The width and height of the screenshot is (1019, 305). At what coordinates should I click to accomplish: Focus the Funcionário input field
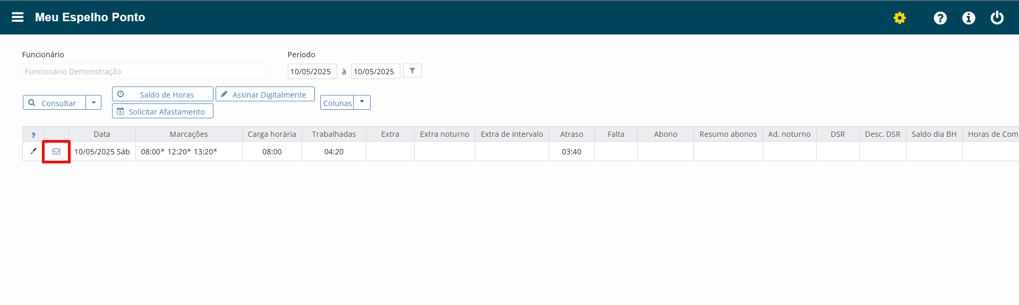[x=144, y=71]
